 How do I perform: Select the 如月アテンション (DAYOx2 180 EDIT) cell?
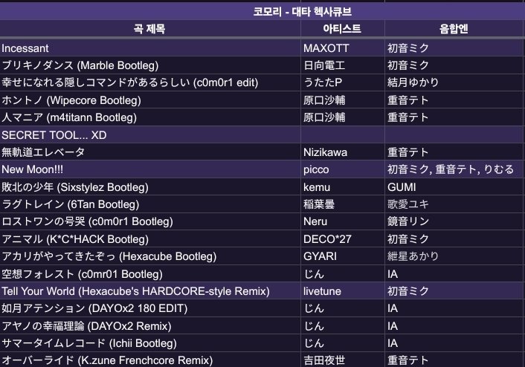150,308
